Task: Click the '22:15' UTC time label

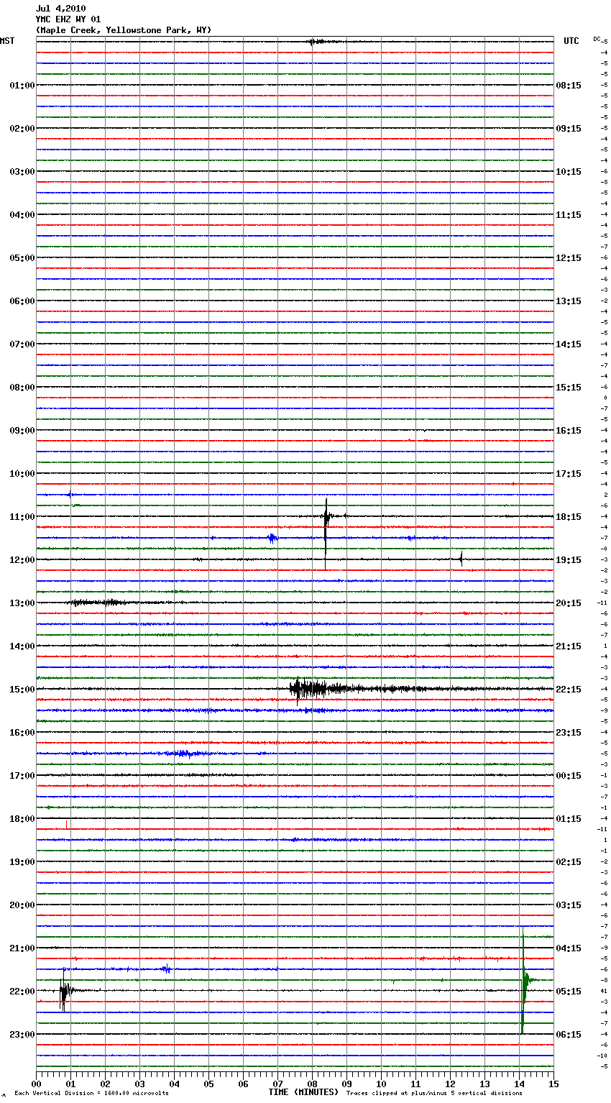Action: coord(569,690)
